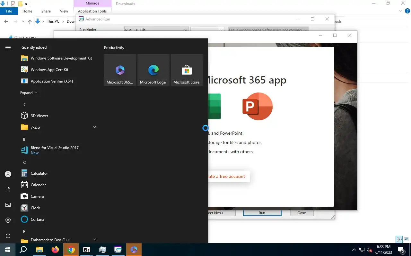Open the Application Tools tab
This screenshot has width=411, height=256.
coord(92,11)
